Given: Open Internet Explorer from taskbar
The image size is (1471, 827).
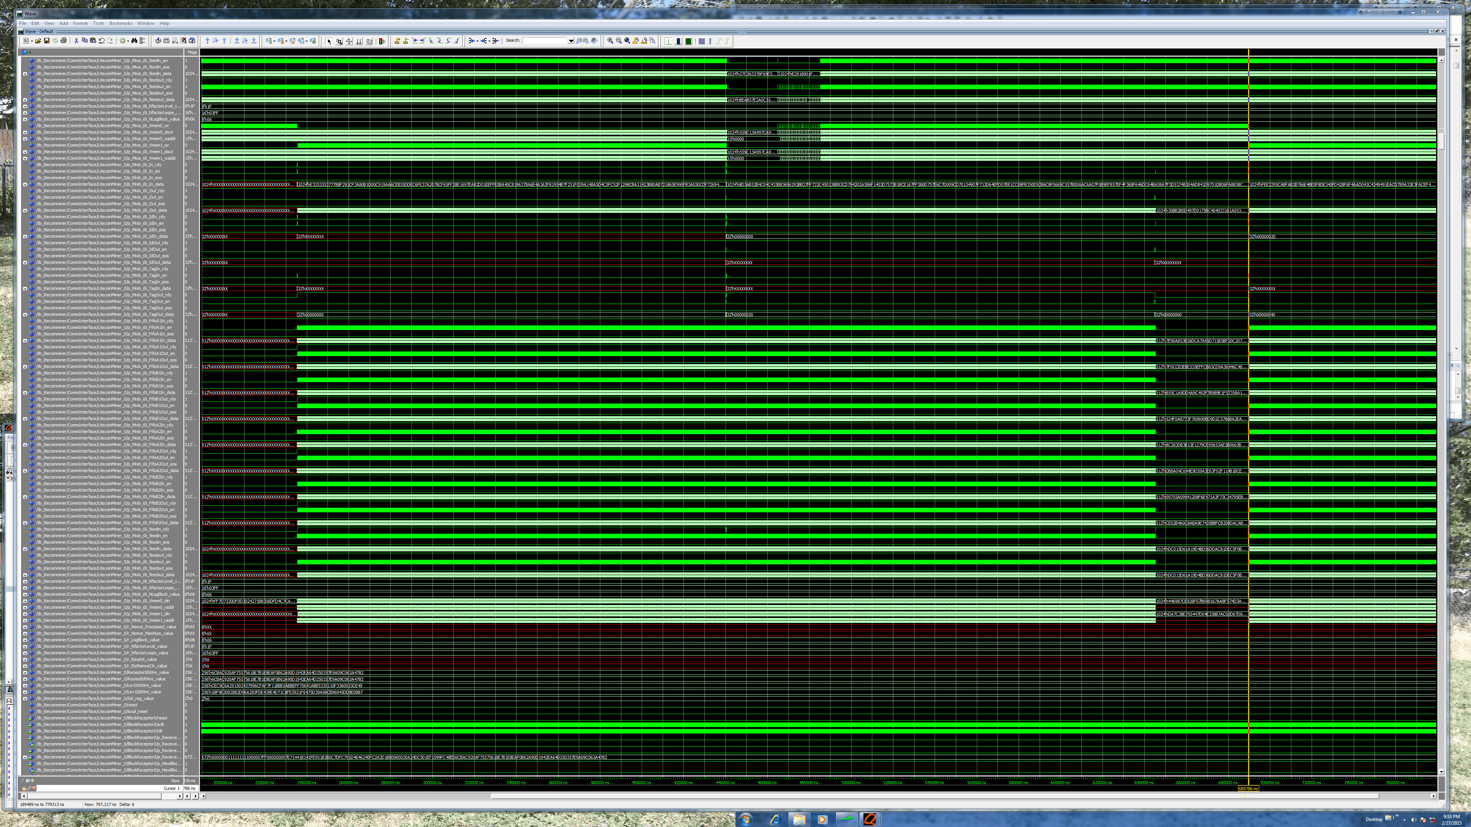Looking at the screenshot, I should pos(775,819).
